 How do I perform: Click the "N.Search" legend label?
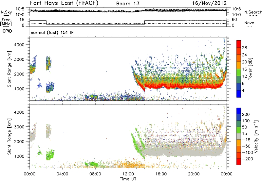(x=253, y=12)
